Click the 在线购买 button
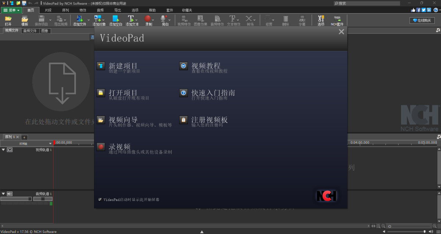 [x=422, y=21]
